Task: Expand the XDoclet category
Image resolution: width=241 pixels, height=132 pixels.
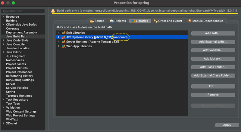Action: [x=3, y=123]
